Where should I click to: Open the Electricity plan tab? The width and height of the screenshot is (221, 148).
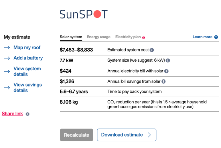(x=128, y=37)
